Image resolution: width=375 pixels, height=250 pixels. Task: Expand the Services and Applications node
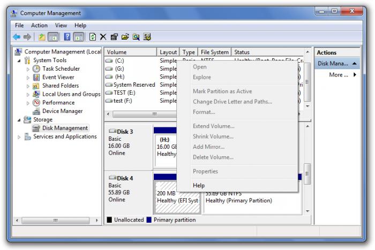[x=20, y=137]
